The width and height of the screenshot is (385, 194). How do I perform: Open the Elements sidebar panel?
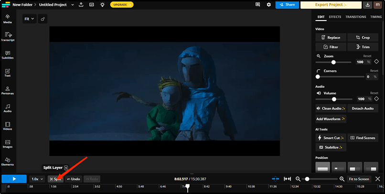(7, 161)
